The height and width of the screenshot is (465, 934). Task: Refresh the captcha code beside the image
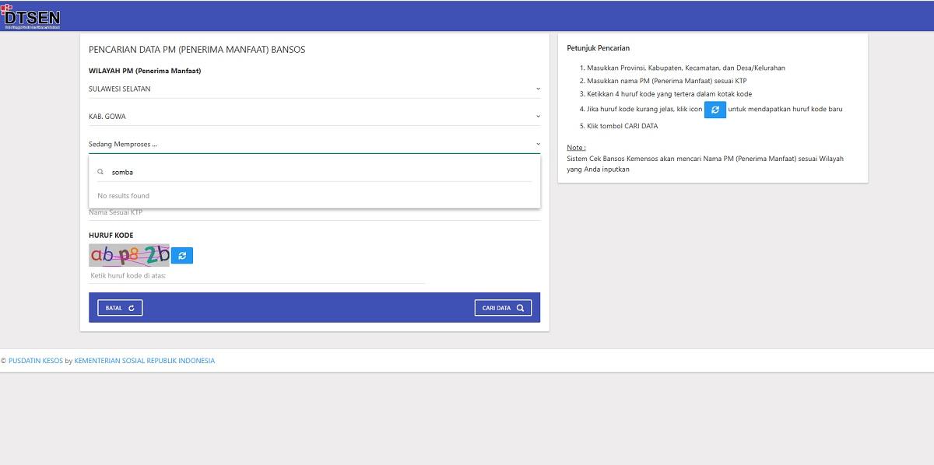[x=182, y=255]
